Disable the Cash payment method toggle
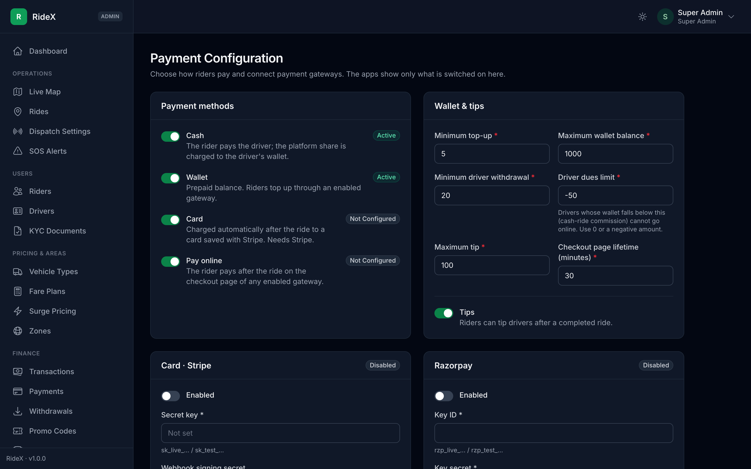Viewport: 751px width, 469px height. 170,137
